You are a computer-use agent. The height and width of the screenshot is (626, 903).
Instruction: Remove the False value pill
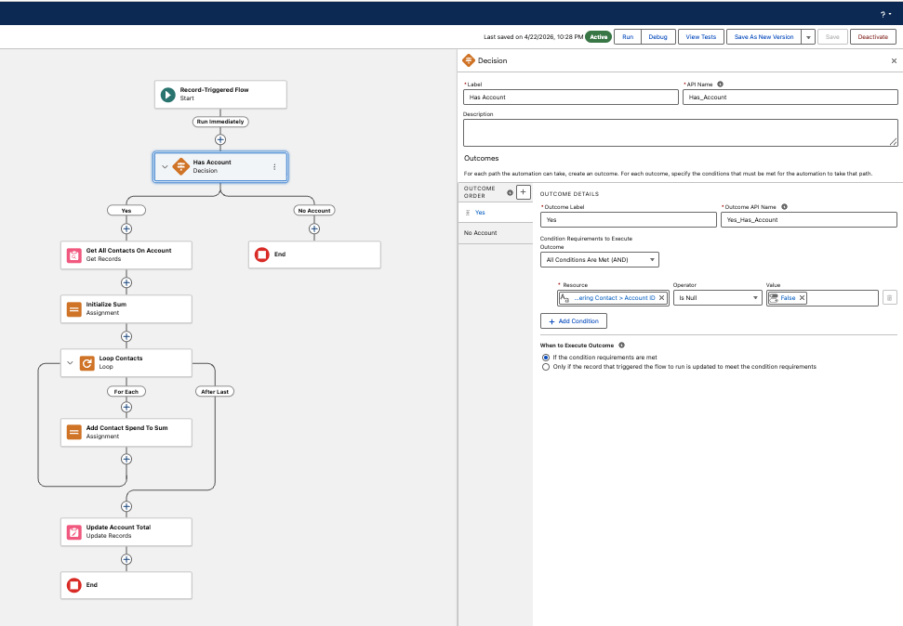[802, 298]
